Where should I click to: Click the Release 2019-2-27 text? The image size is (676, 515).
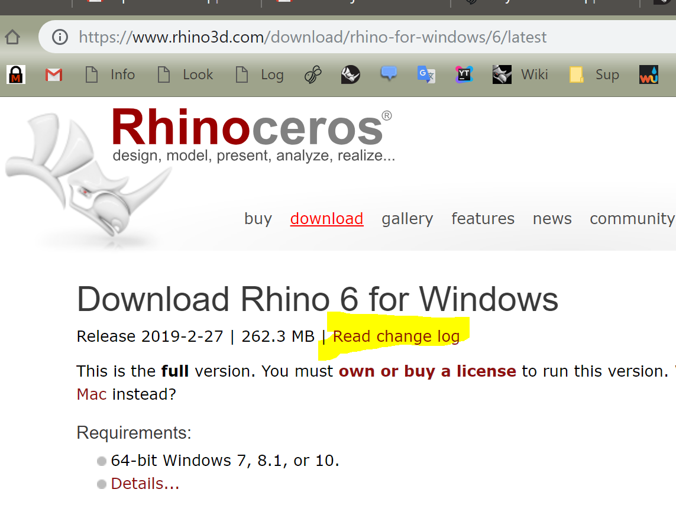click(150, 336)
